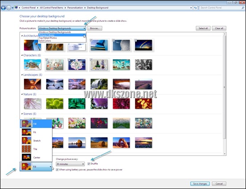Collapse the Architecture group
This screenshot has width=246, height=189.
coord(22,36)
